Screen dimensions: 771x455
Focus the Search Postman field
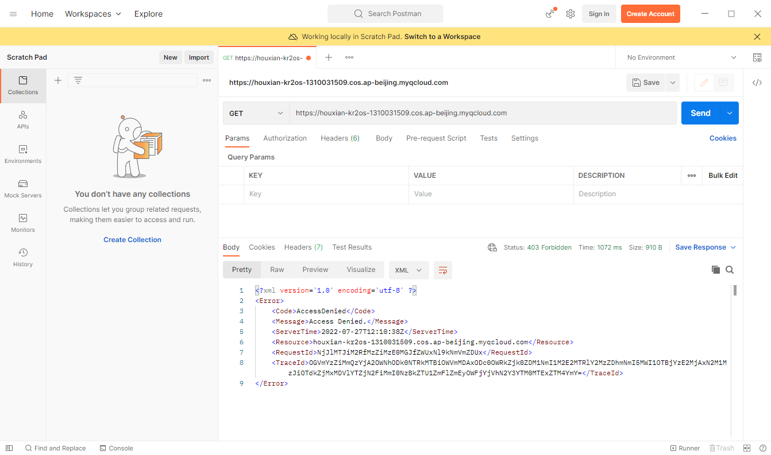(x=385, y=14)
